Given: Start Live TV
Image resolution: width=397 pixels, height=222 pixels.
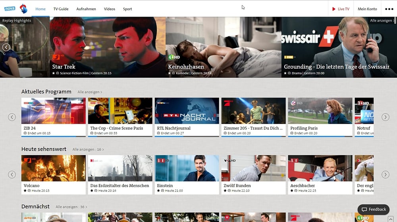Looking at the screenshot, I should 341,9.
